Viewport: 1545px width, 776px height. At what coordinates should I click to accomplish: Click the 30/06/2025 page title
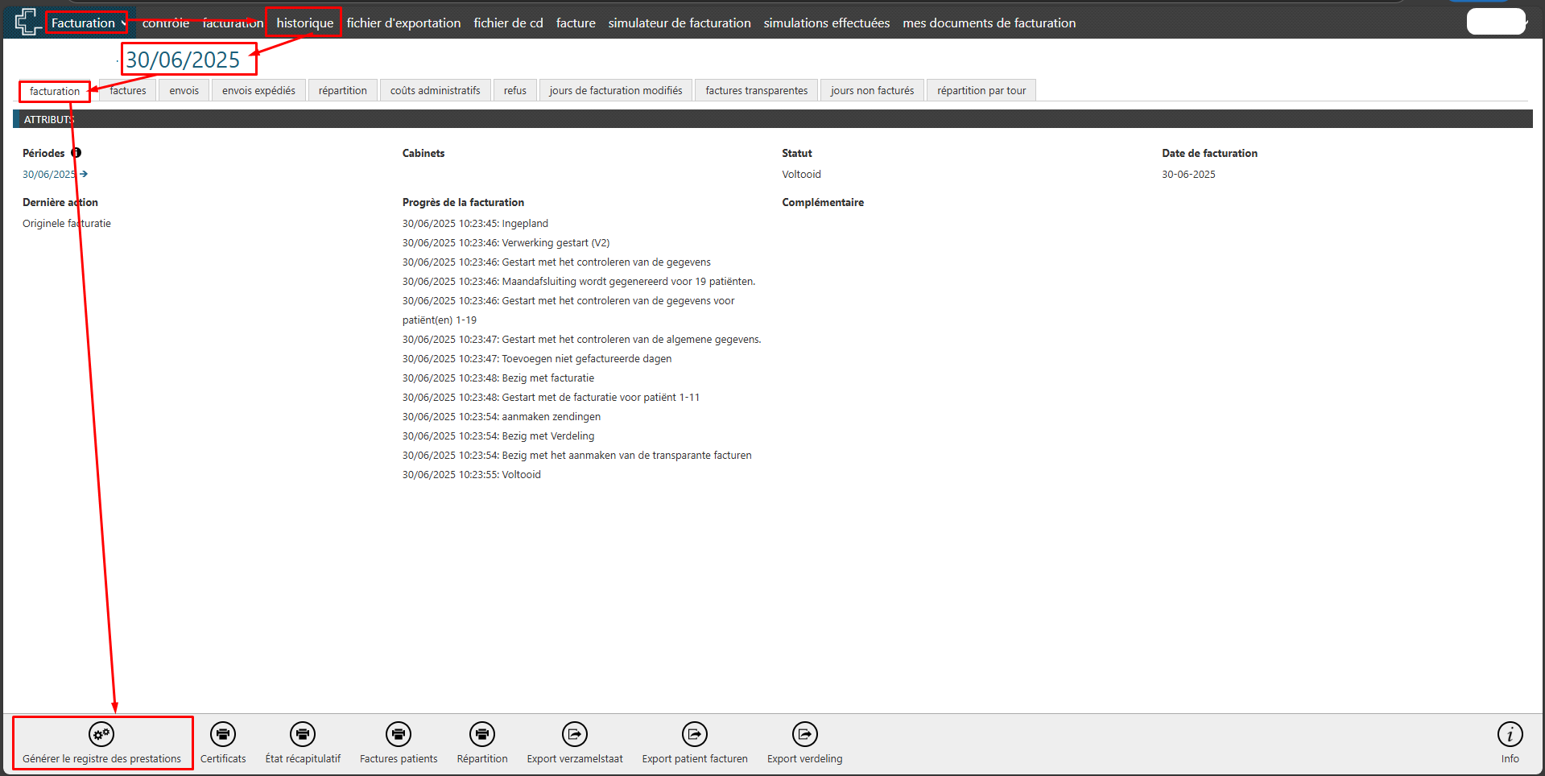[x=183, y=60]
